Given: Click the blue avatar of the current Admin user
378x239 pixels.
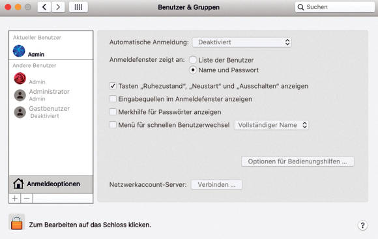Looking at the screenshot, I should [x=19, y=51].
